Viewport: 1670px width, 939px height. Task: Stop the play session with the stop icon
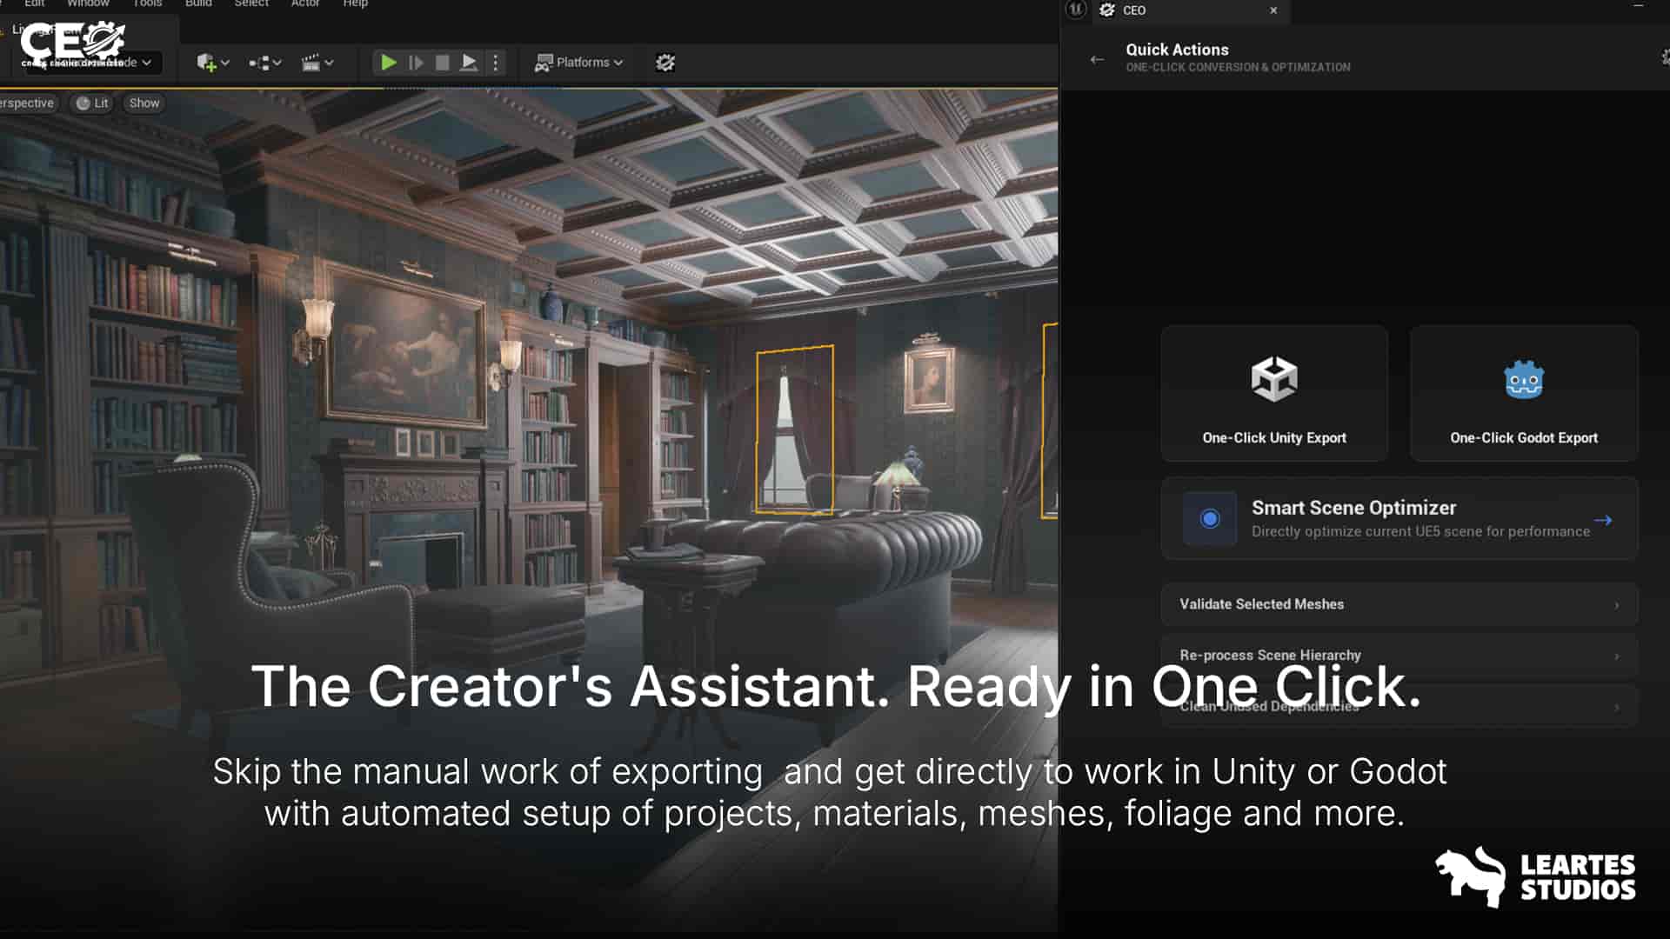coord(442,63)
